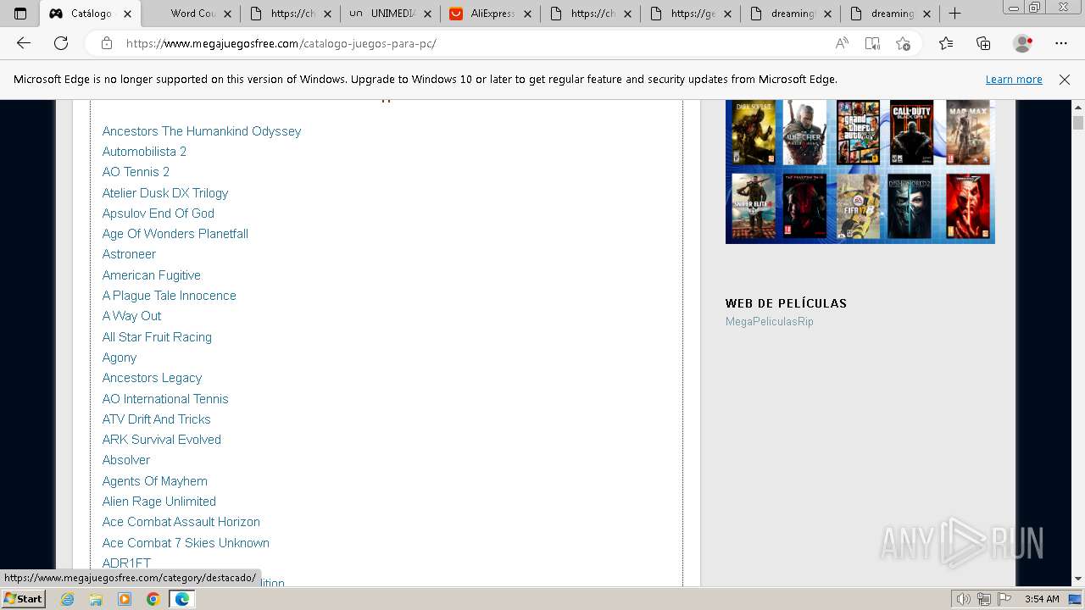Open the Windows Start menu
This screenshot has width=1085, height=610.
pyautogui.click(x=23, y=599)
